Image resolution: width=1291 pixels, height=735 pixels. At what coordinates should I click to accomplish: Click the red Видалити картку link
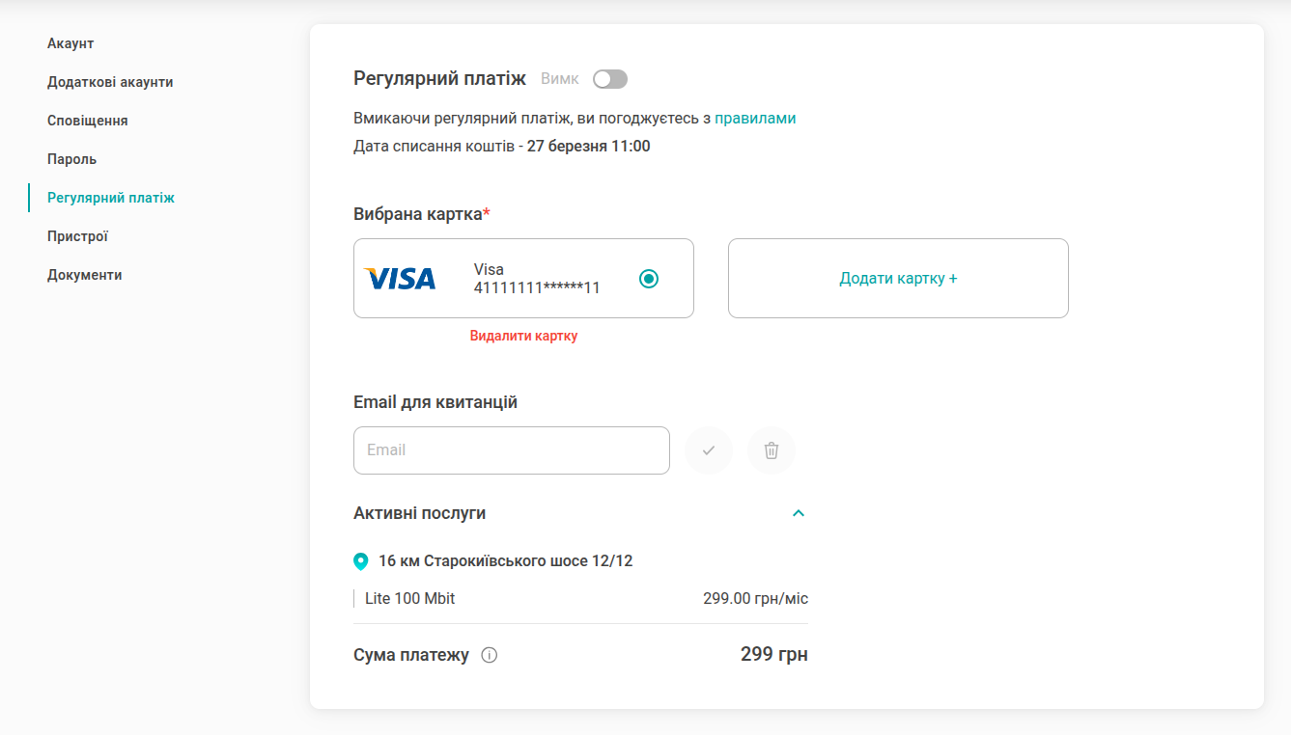coord(523,336)
